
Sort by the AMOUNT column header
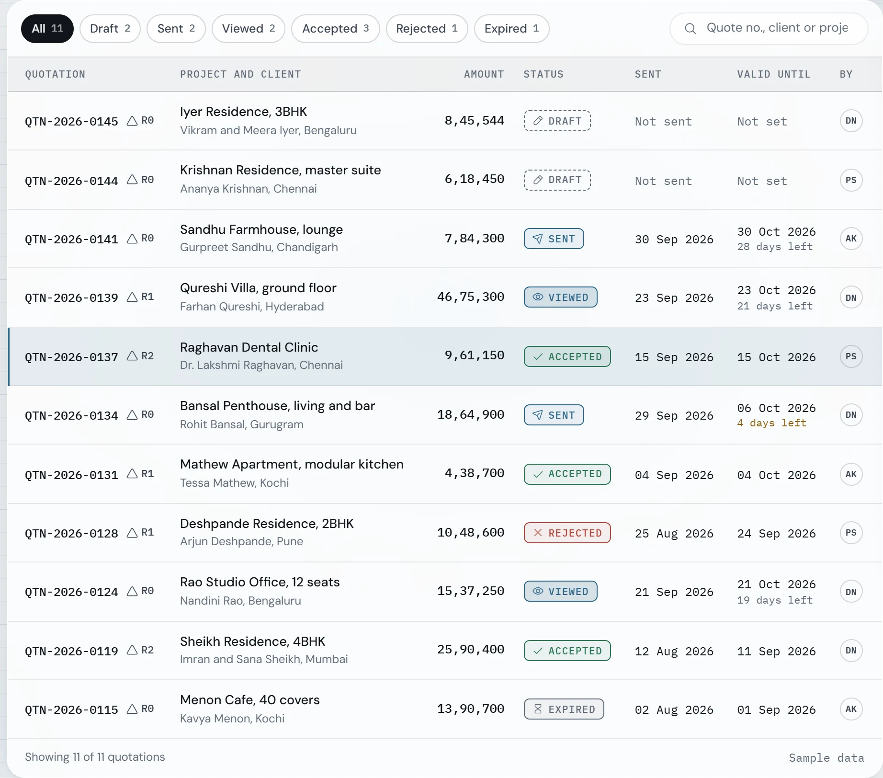tap(484, 74)
